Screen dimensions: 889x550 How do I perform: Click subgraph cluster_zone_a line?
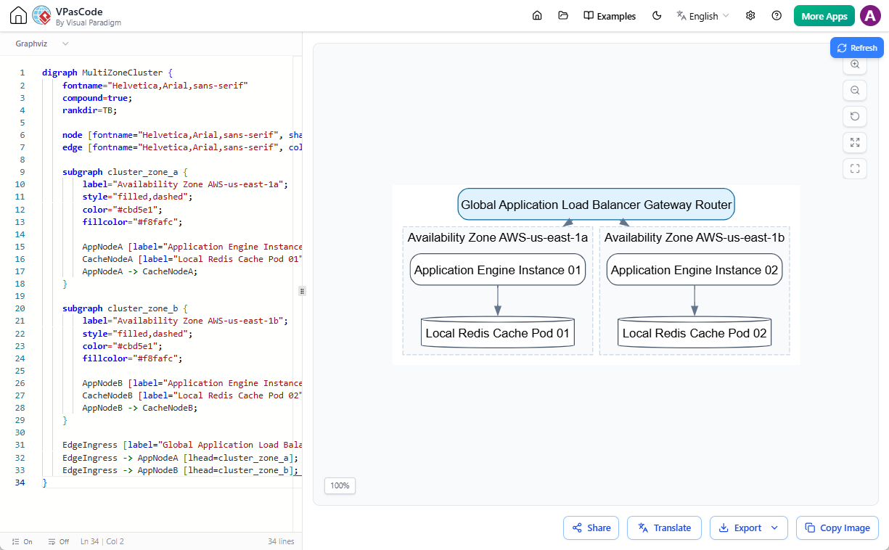point(125,172)
